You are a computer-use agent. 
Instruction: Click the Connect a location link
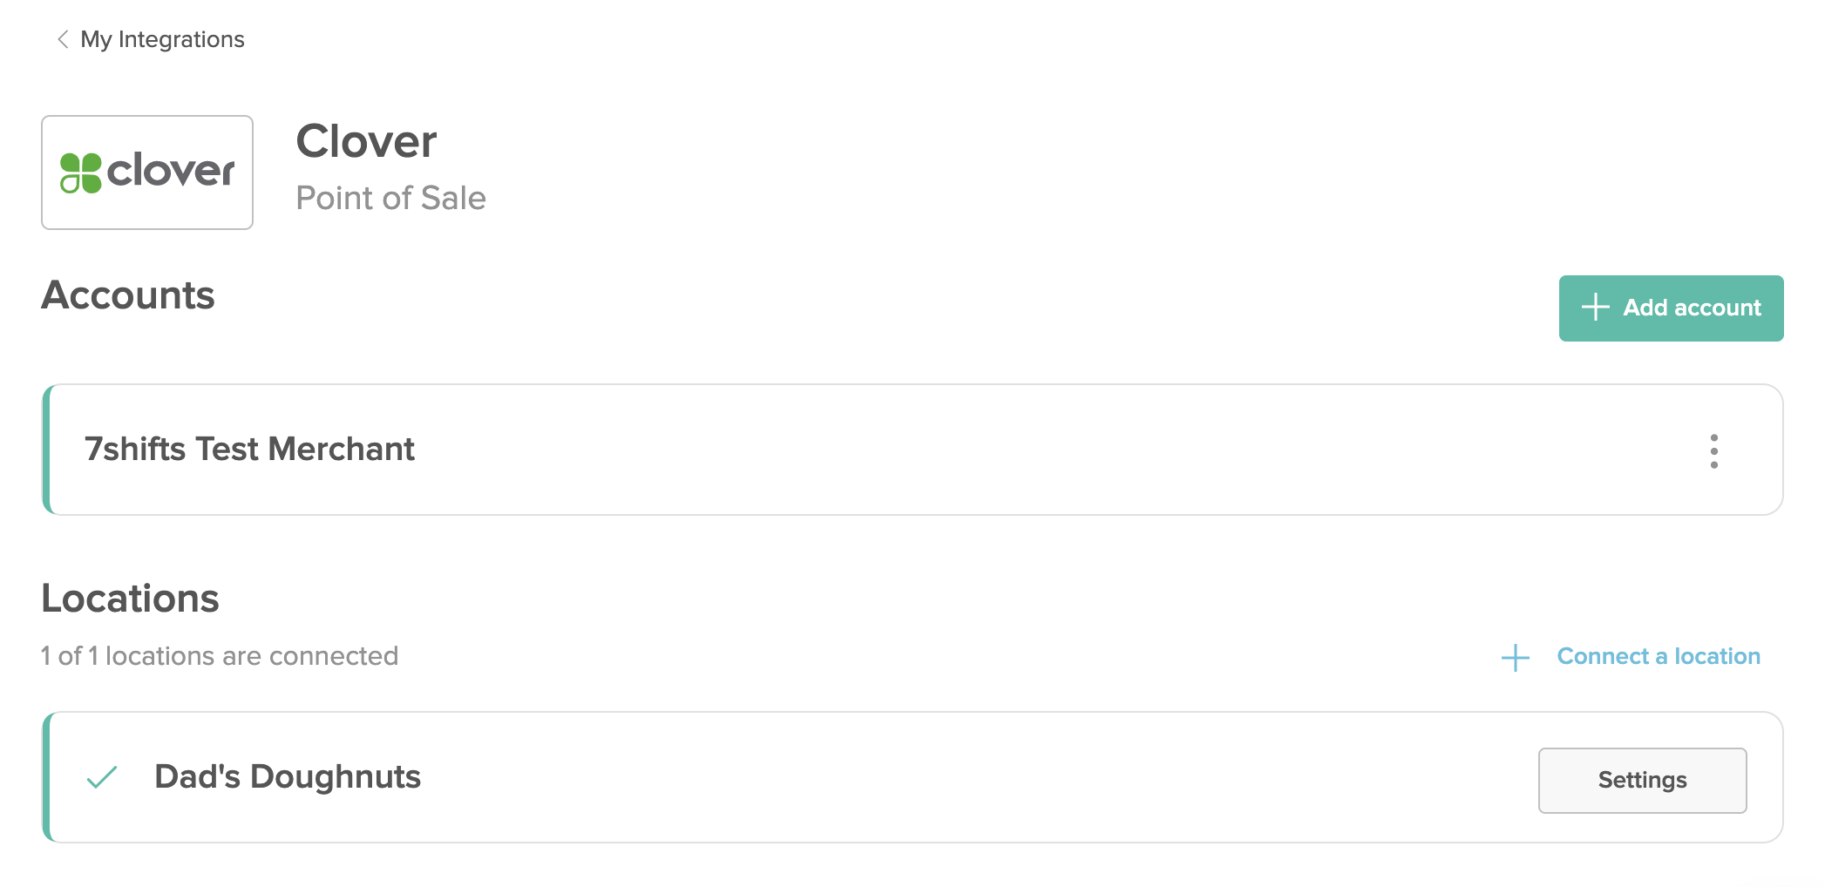(1659, 656)
